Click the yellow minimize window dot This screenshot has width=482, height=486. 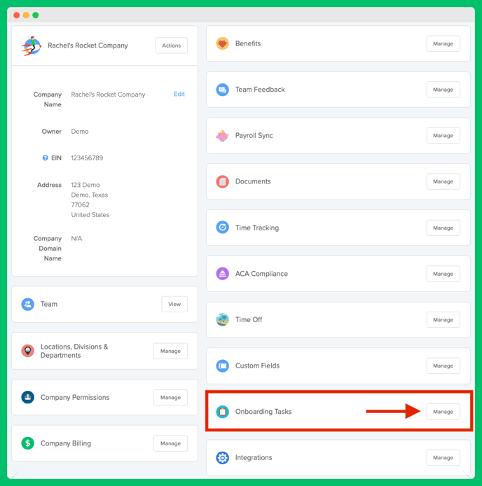click(x=26, y=15)
